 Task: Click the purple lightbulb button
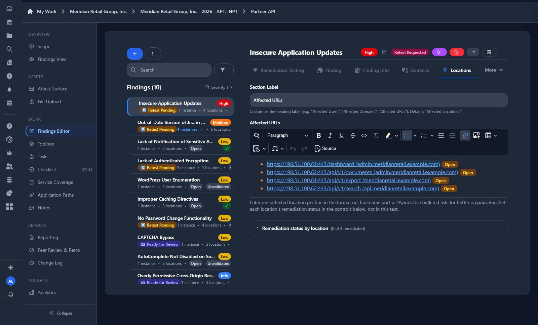coord(439,52)
